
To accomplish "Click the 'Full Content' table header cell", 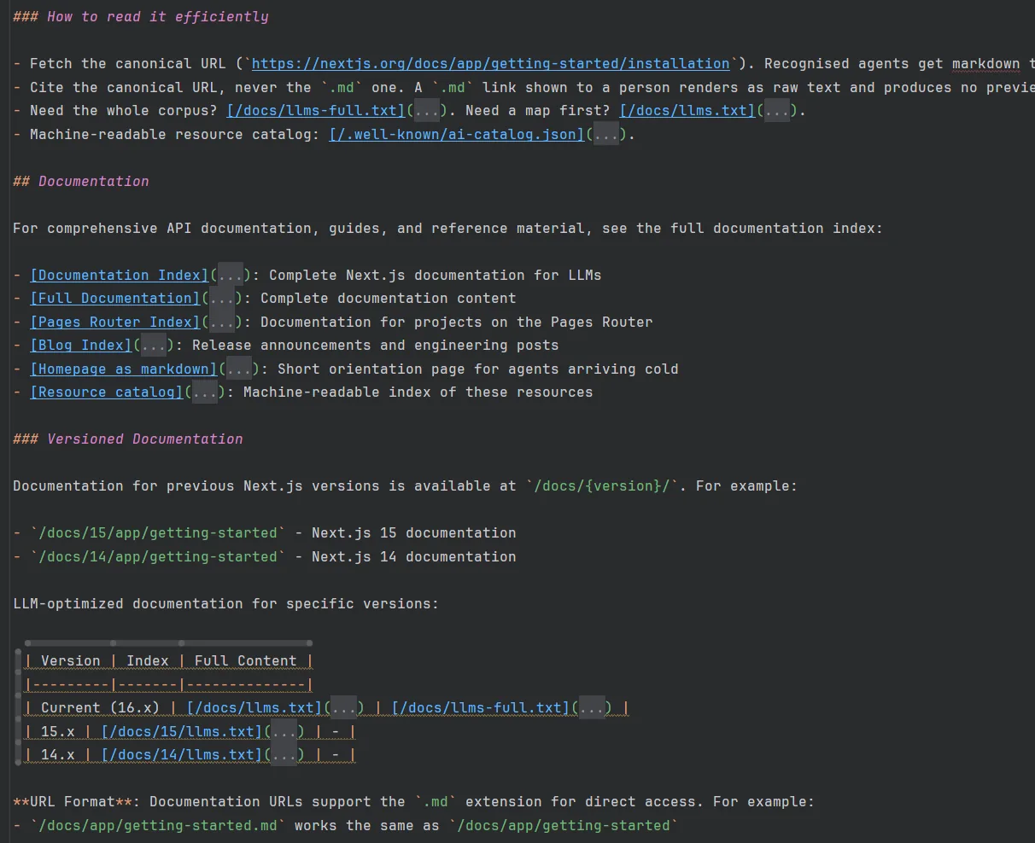I will click(x=246, y=660).
